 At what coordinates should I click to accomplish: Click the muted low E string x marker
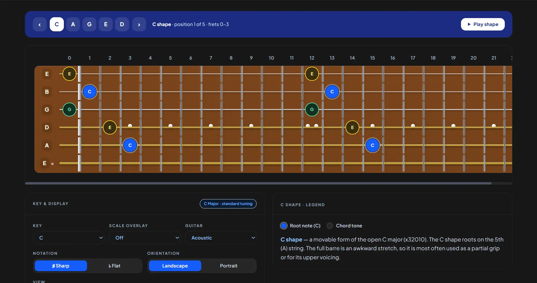point(52,164)
